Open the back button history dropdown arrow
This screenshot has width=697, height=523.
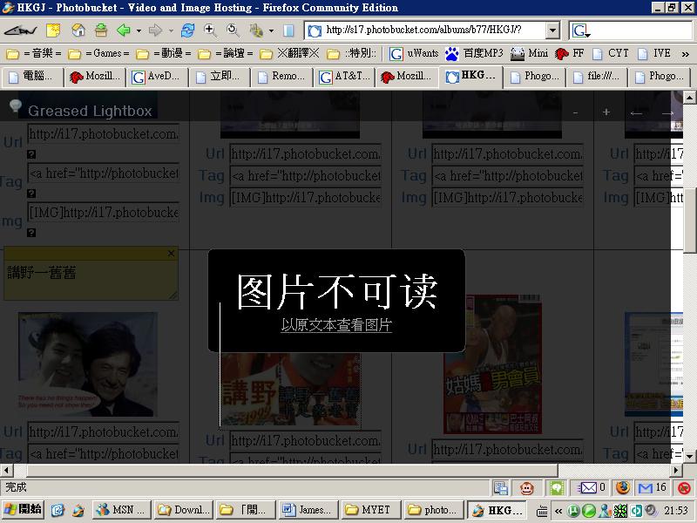tap(138, 31)
